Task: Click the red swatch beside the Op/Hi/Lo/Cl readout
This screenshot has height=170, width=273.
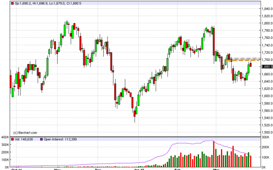Action: tap(12, 3)
